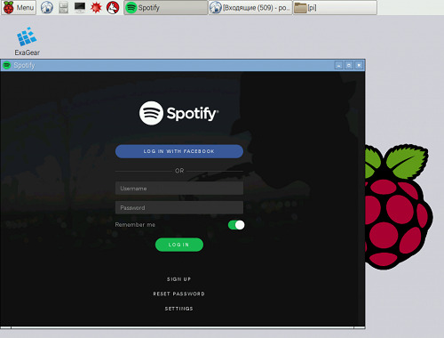Image resolution: width=444 pixels, height=338 pixels.
Task: Minimize the Spotify window
Action: pyautogui.click(x=339, y=65)
